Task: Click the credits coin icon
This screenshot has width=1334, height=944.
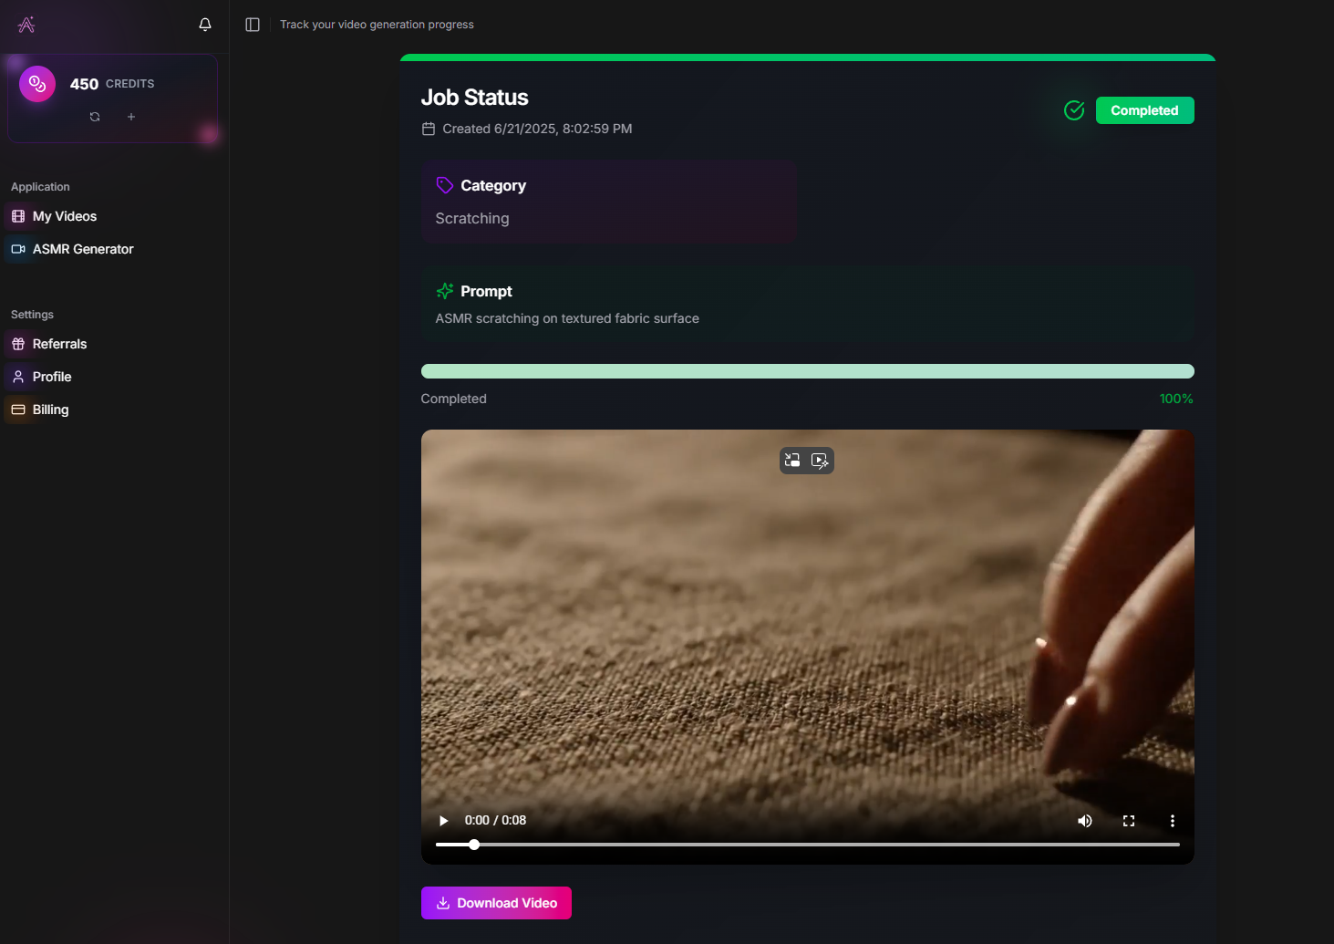Action: coord(37,84)
